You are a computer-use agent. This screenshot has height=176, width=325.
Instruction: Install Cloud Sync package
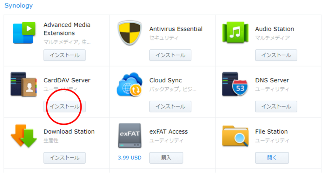pyautogui.click(x=170, y=106)
